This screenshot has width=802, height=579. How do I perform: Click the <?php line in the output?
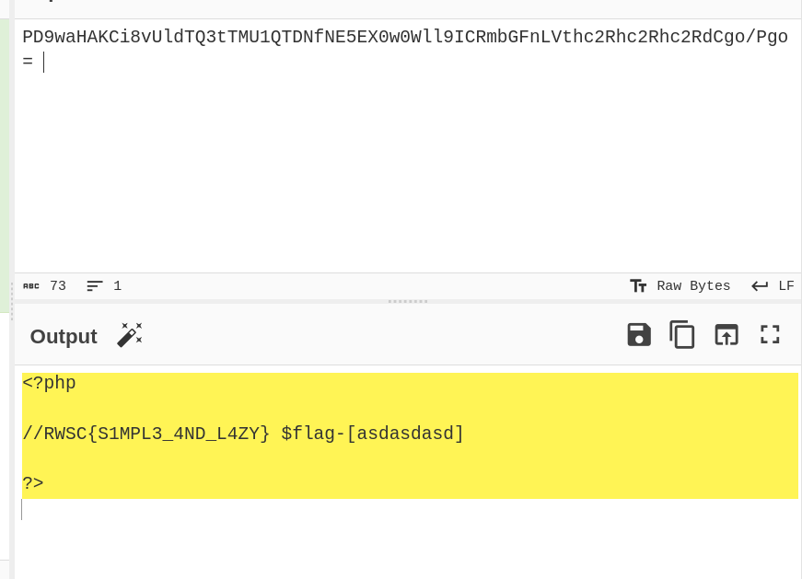[x=49, y=383]
